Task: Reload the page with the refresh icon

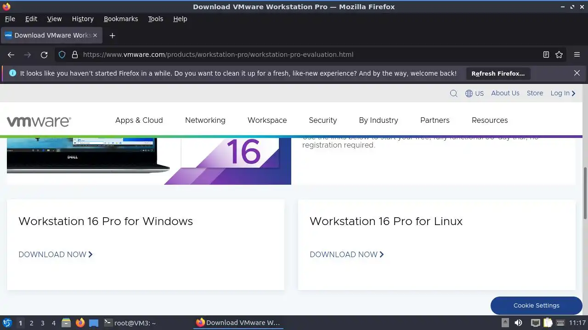Action: point(44,55)
